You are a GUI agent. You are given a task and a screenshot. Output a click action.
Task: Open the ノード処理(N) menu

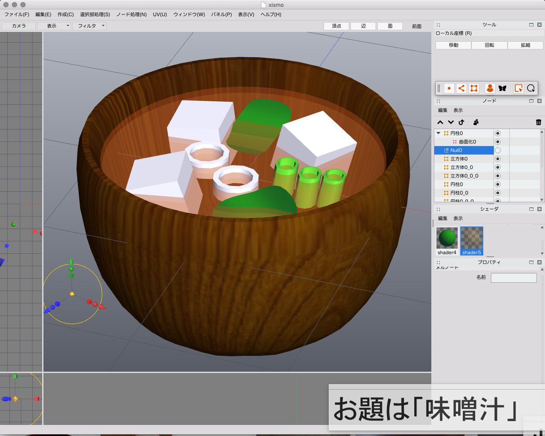click(131, 15)
